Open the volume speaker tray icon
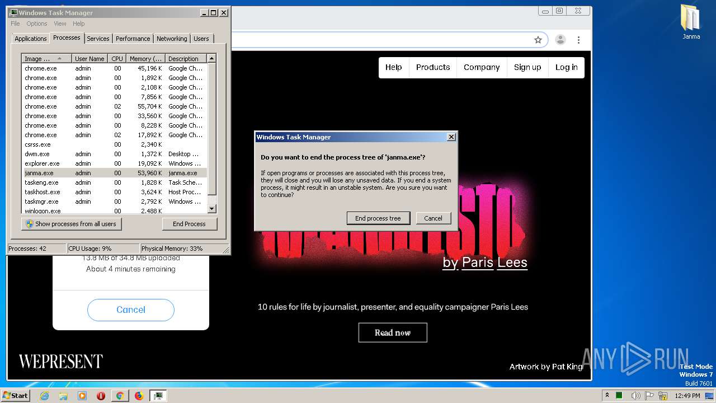Image resolution: width=716 pixels, height=403 pixels. coord(635,396)
